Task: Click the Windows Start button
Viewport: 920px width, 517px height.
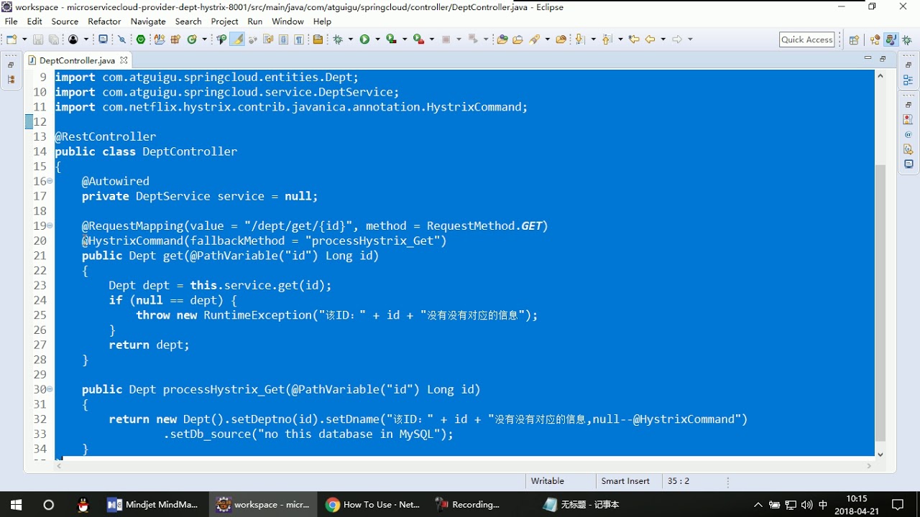Action: 16,505
